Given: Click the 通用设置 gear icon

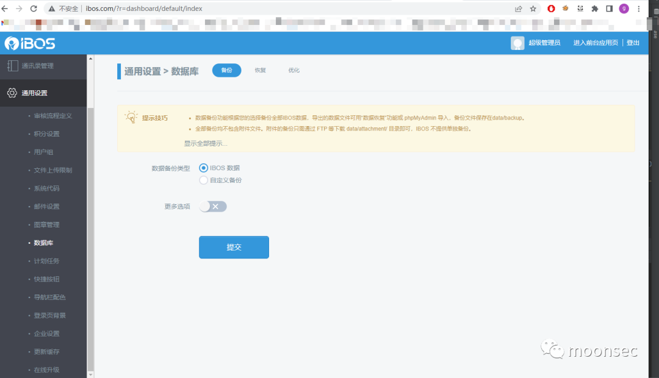Looking at the screenshot, I should [12, 93].
